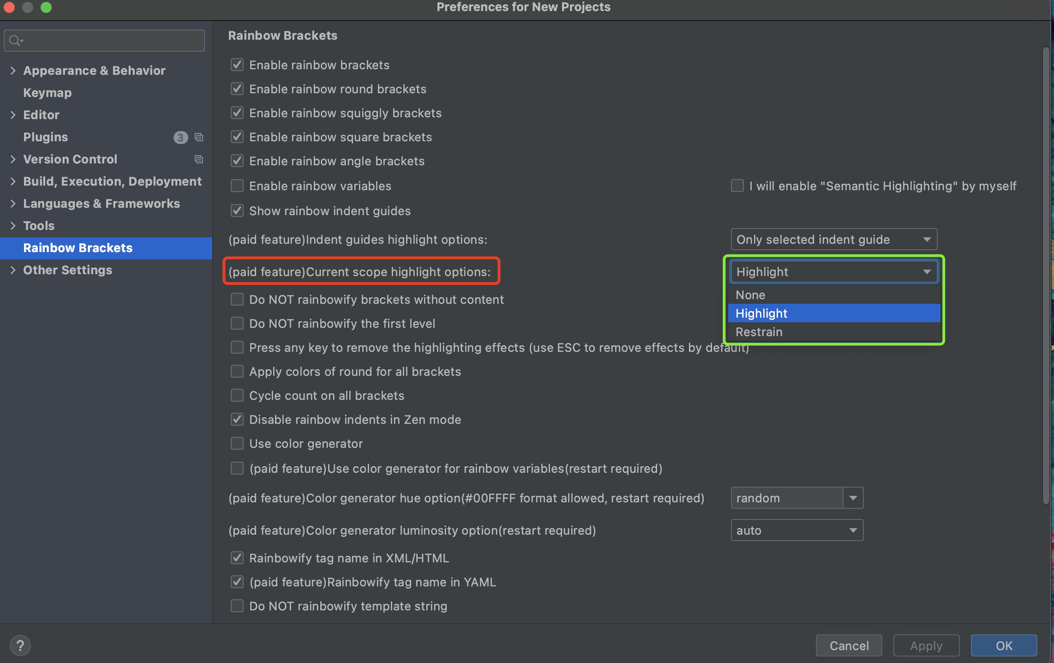The image size is (1054, 663).
Task: Enable rainbow variables checkbox
Action: pos(237,186)
